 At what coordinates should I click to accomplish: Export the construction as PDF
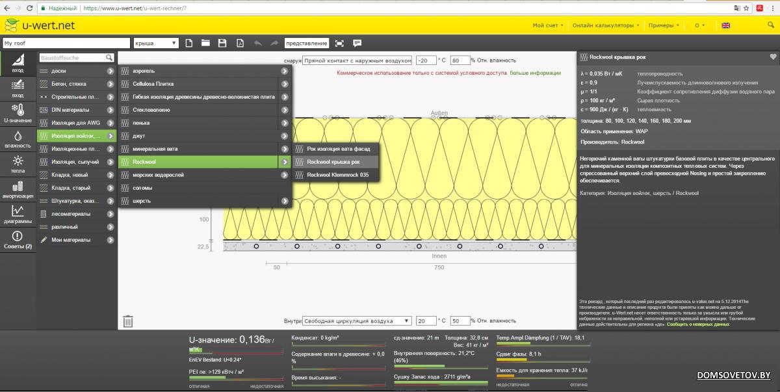pyautogui.click(x=240, y=43)
